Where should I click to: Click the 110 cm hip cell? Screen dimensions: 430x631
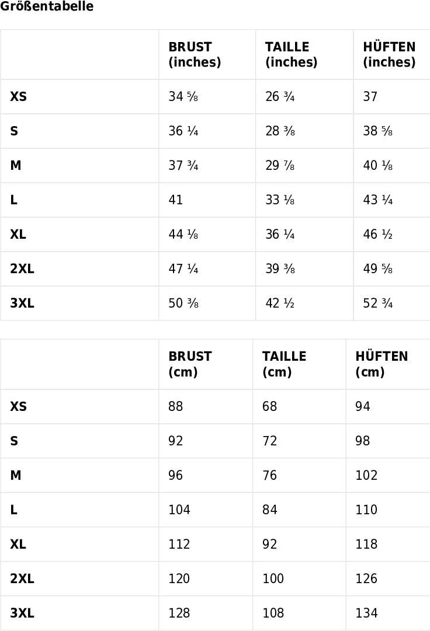pyautogui.click(x=366, y=510)
